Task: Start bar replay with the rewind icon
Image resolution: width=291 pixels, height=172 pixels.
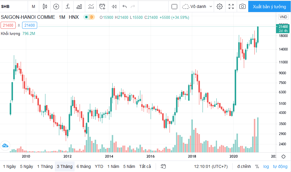Action: pyautogui.click(x=114, y=7)
